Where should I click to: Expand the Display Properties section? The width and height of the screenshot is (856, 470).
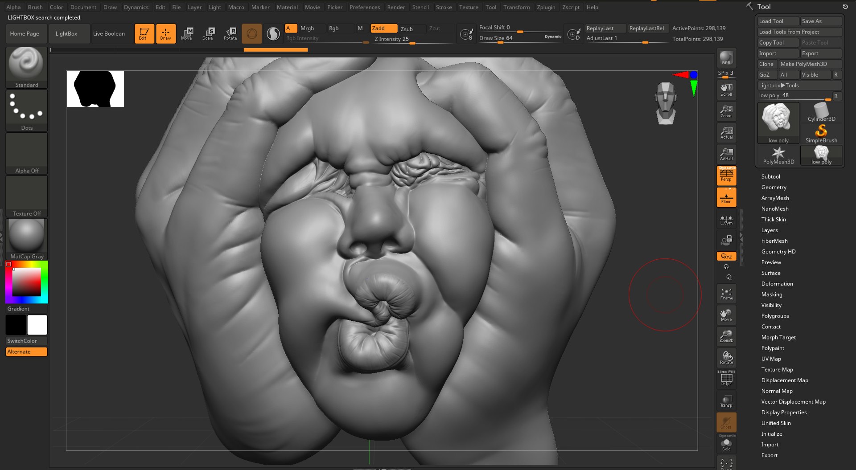pos(784,413)
